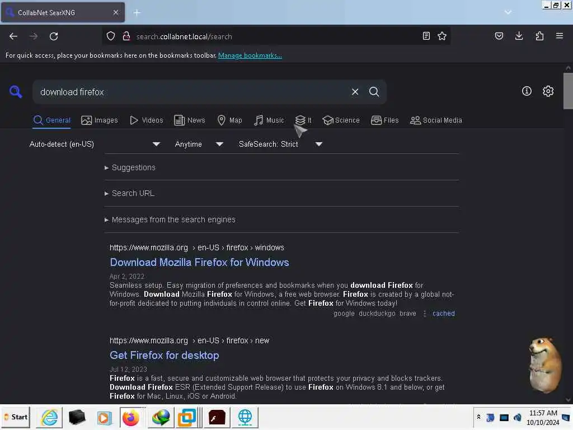
Task: Open Download Mozilla Firefox for Windows result
Action: point(200,263)
